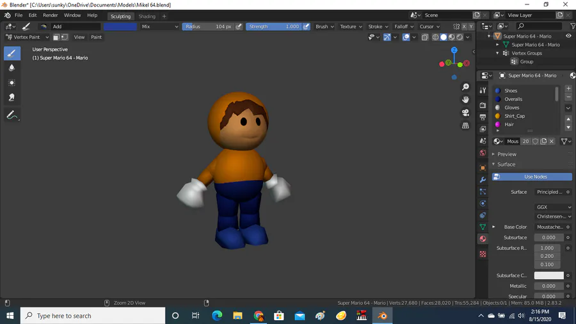Open the File menu
Image resolution: width=576 pixels, height=324 pixels.
point(19,15)
